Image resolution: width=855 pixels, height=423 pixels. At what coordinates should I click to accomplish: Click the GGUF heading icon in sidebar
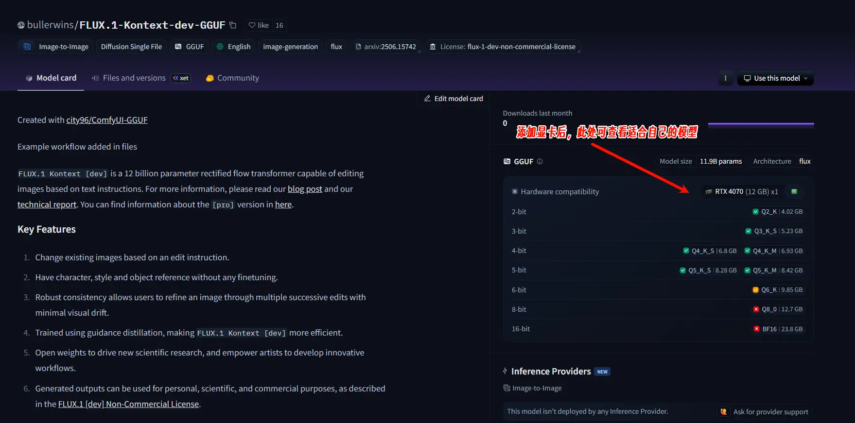pos(507,161)
